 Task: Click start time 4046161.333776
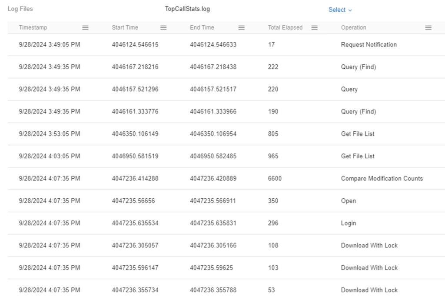point(135,112)
